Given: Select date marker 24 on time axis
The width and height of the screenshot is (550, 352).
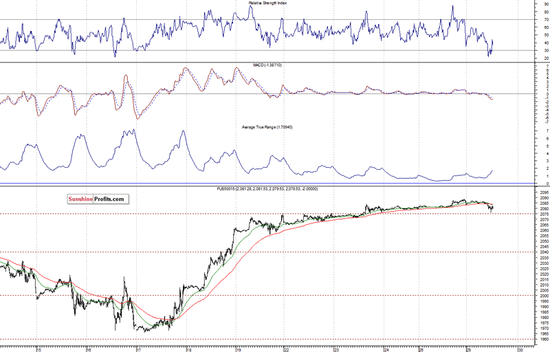Looking at the screenshot, I should [x=386, y=349].
